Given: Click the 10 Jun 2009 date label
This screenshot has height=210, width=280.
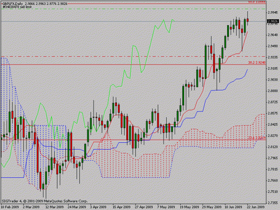Looking at the screenshot, I should [x=233, y=207].
